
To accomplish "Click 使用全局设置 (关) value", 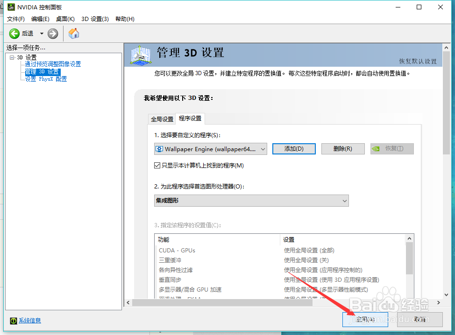I will point(306,260).
